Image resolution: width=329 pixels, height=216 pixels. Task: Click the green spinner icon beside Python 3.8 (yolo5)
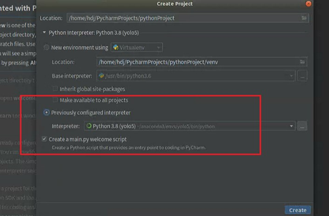(89, 126)
